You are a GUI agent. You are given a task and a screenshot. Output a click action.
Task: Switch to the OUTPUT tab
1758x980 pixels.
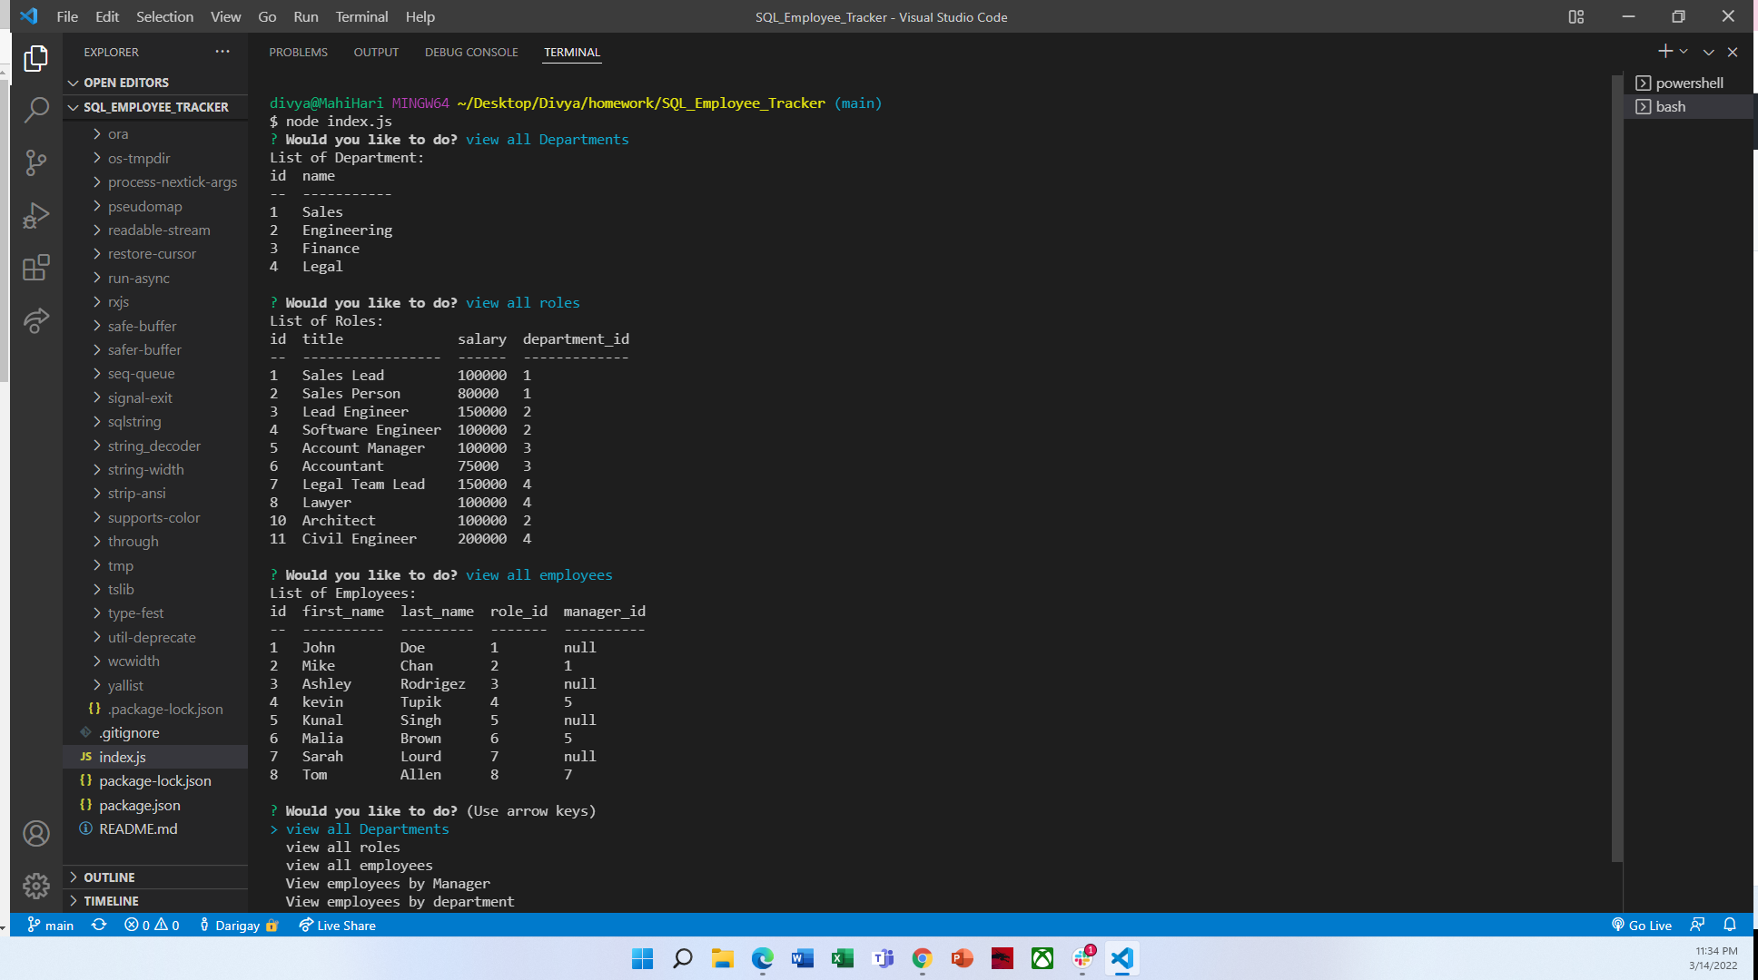coord(376,52)
